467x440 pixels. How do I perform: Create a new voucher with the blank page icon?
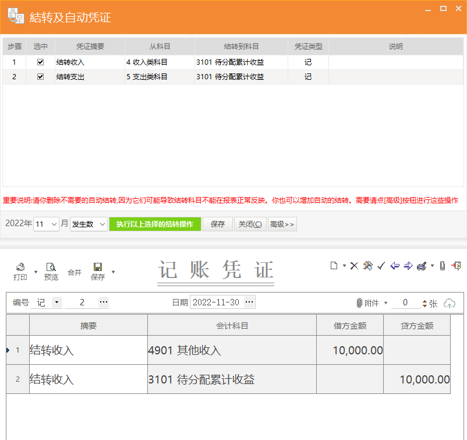334,266
